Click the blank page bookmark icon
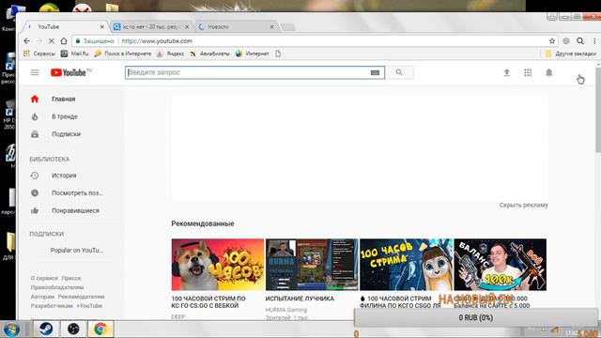 click(x=278, y=54)
